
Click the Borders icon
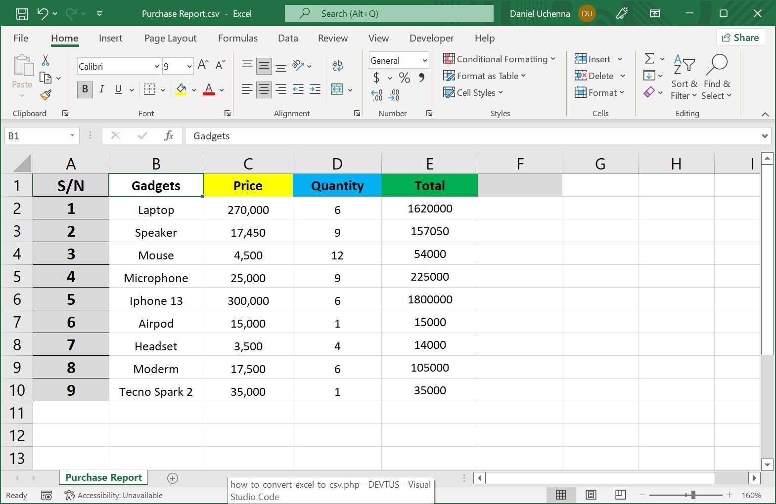(x=149, y=89)
